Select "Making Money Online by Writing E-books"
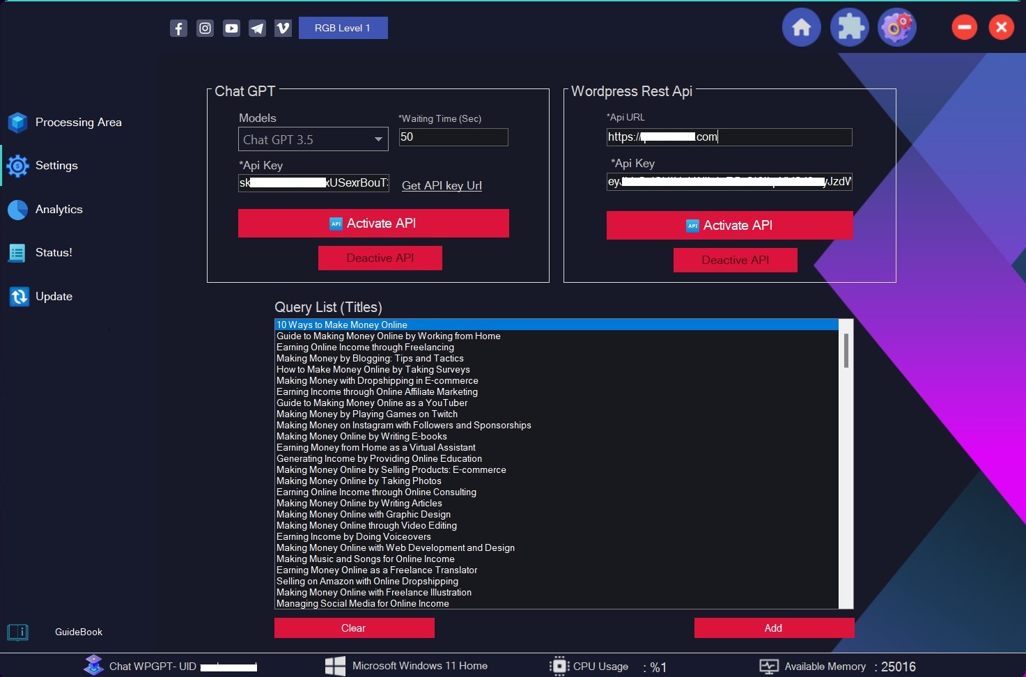The width and height of the screenshot is (1026, 677). click(557, 436)
